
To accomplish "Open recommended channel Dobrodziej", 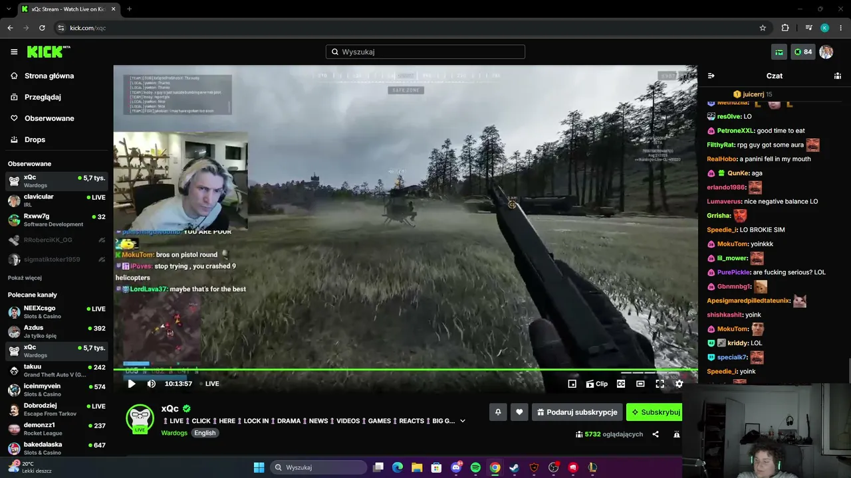I will point(57,409).
